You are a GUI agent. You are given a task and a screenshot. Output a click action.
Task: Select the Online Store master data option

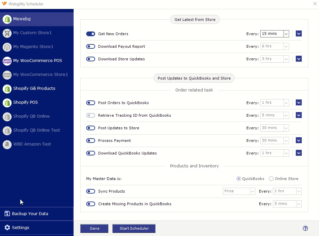coord(271,179)
